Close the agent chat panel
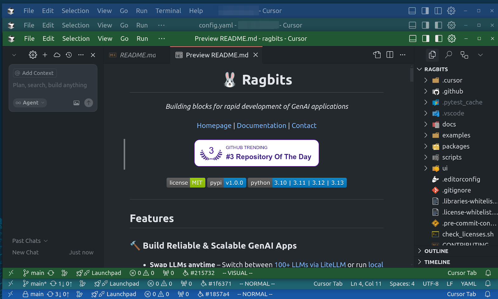Viewport: 498px width, 299px height. (x=93, y=55)
